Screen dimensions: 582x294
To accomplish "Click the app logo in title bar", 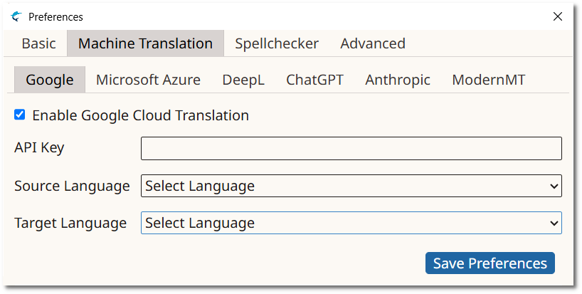I will point(16,16).
